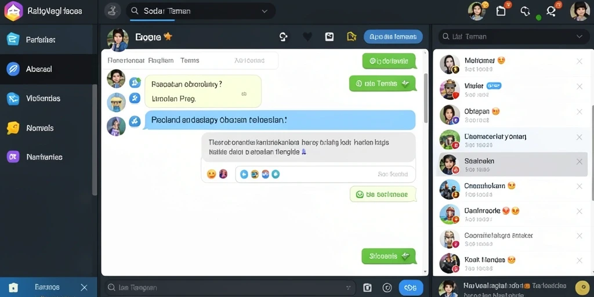Remove Mehamer from the friends list
Image resolution: width=594 pixels, height=297 pixels.
[579, 61]
